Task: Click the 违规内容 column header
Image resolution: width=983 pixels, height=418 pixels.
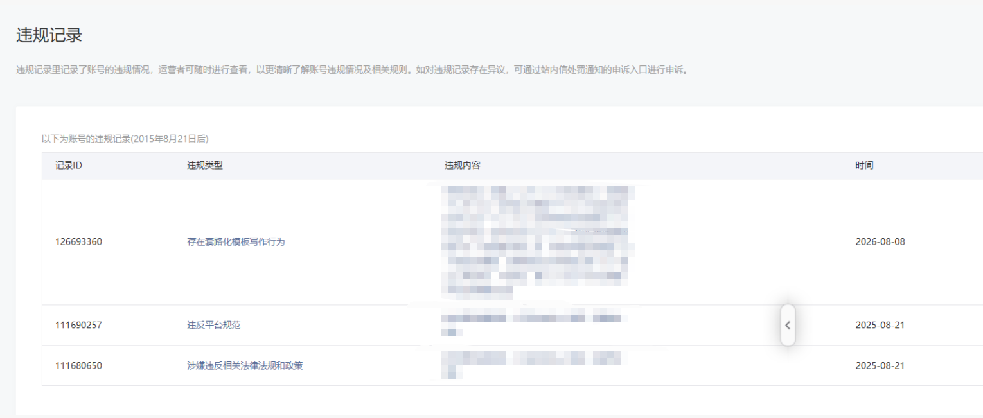Action: tap(463, 166)
